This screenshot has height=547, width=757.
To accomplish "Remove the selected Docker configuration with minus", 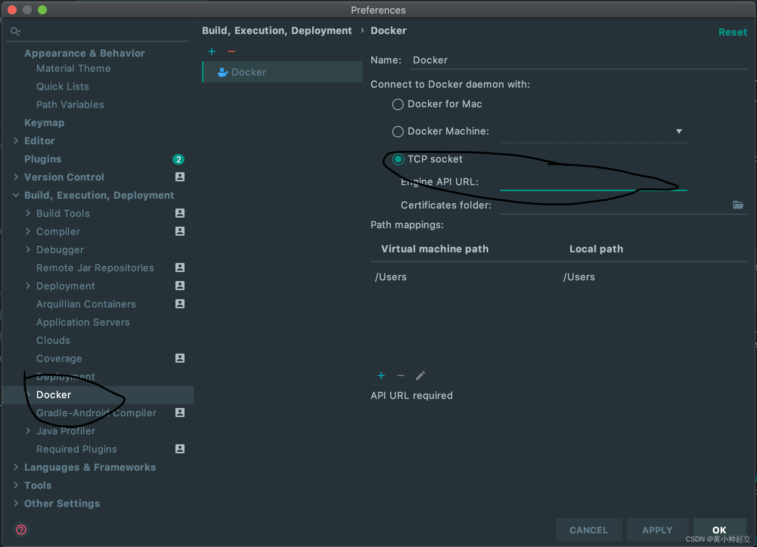I will [x=231, y=51].
